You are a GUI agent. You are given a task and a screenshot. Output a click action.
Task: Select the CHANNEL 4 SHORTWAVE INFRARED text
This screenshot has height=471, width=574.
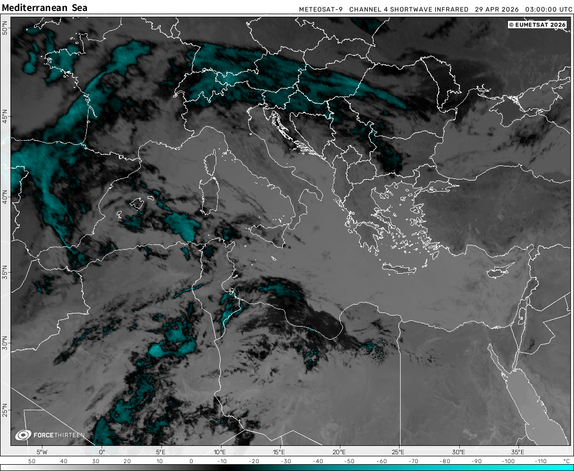click(x=409, y=9)
